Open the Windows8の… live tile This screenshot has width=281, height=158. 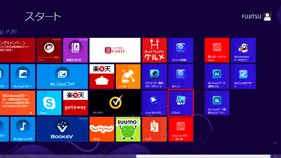click(18, 103)
